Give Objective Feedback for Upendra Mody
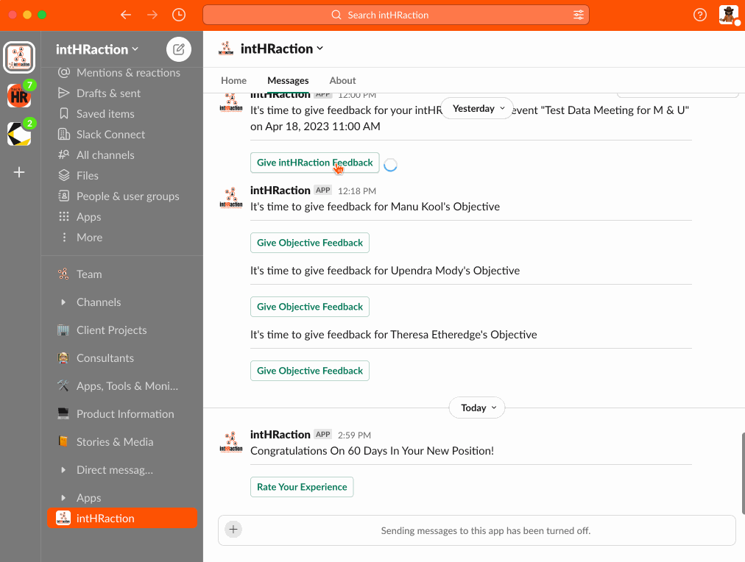This screenshot has width=745, height=562. coord(310,307)
